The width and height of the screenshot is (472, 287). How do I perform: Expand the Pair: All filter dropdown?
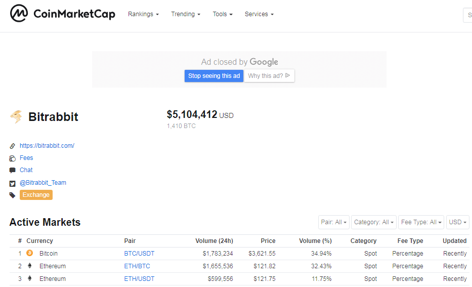(x=334, y=222)
